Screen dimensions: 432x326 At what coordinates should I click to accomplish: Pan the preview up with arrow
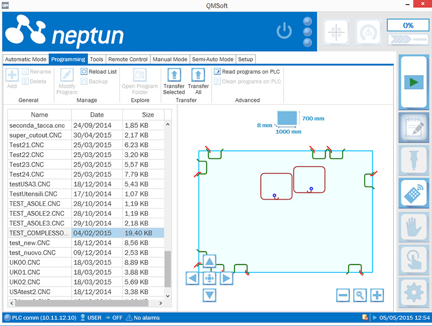pos(209,261)
